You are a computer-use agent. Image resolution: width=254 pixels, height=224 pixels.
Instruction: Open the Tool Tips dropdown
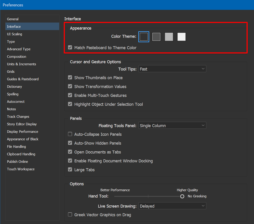click(x=172, y=69)
